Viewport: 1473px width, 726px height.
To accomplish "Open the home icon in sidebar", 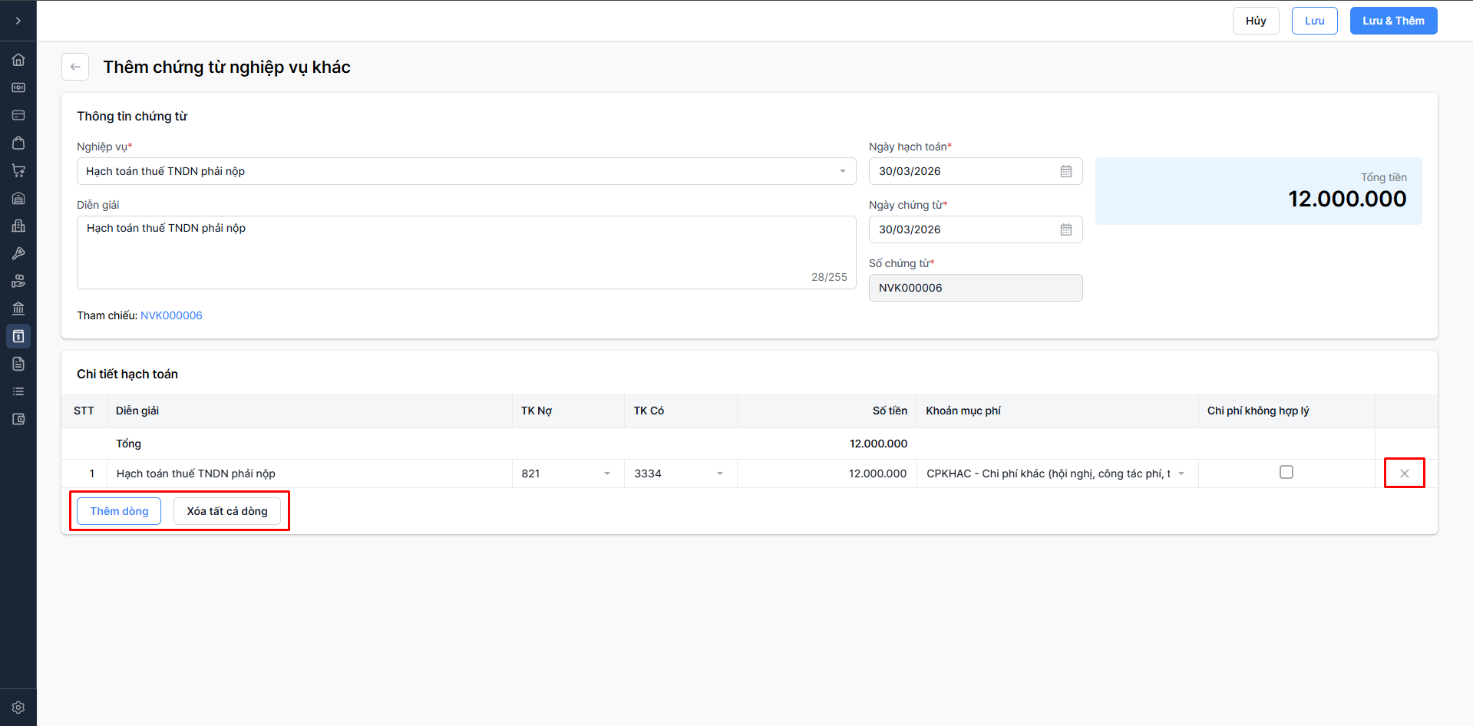I will point(18,60).
